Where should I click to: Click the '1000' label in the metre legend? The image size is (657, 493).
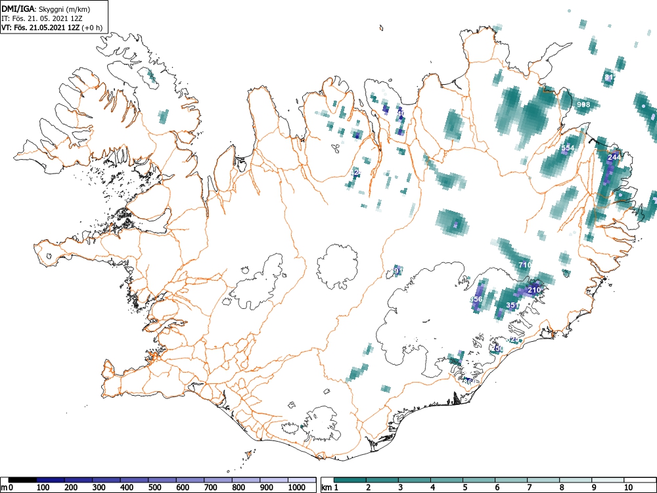(297, 488)
